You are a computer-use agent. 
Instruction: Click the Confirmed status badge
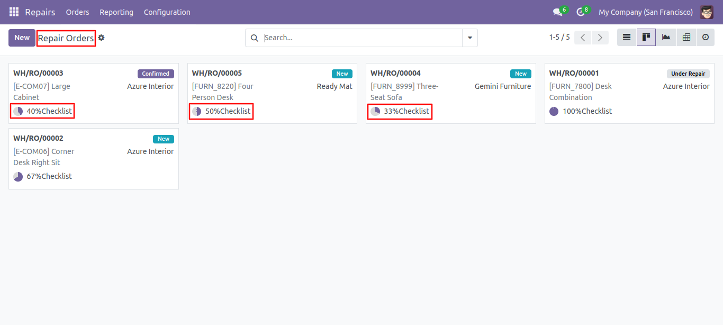pyautogui.click(x=156, y=74)
